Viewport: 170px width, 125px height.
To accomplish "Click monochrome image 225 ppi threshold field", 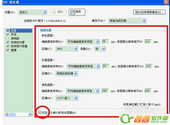I will [x=148, y=91].
